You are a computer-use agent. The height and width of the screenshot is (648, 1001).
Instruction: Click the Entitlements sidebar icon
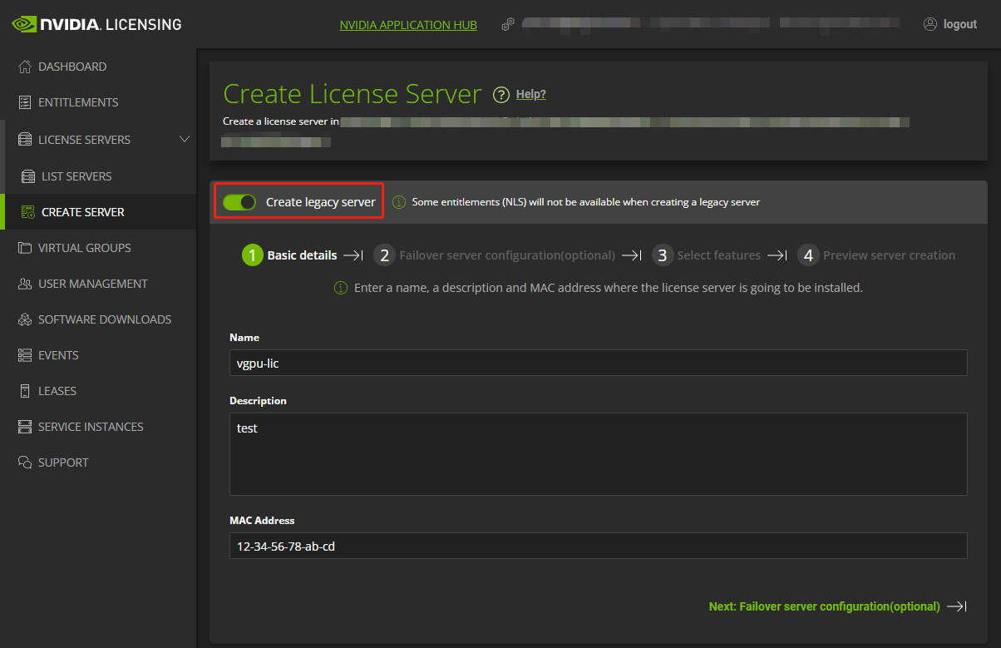tap(25, 102)
